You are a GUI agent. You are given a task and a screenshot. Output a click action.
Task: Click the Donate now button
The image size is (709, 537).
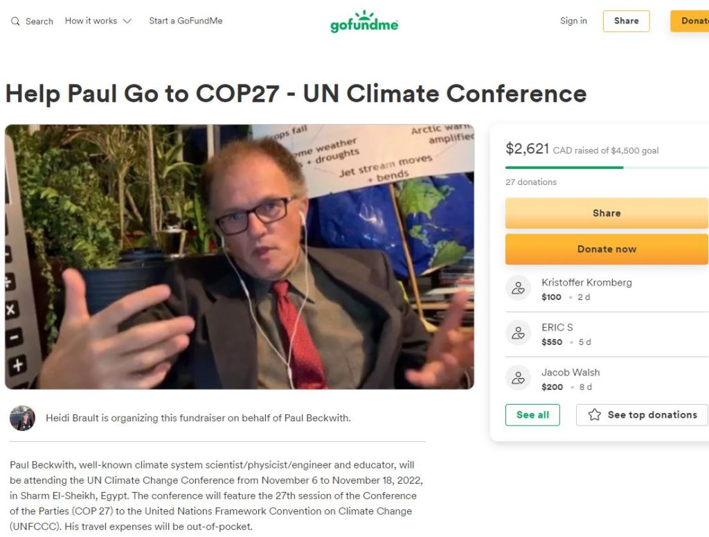point(607,249)
